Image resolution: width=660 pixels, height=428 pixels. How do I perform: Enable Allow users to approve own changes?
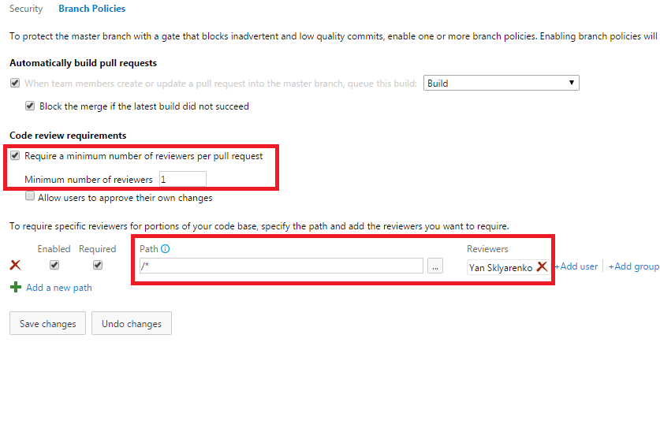[x=30, y=196]
